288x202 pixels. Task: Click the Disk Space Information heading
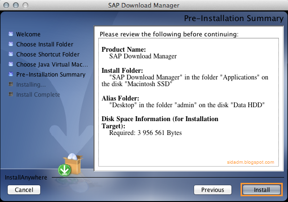[x=160, y=123]
